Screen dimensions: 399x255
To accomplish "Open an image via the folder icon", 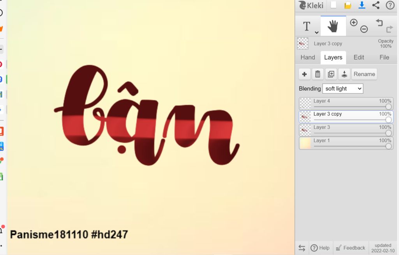I will point(348,5).
